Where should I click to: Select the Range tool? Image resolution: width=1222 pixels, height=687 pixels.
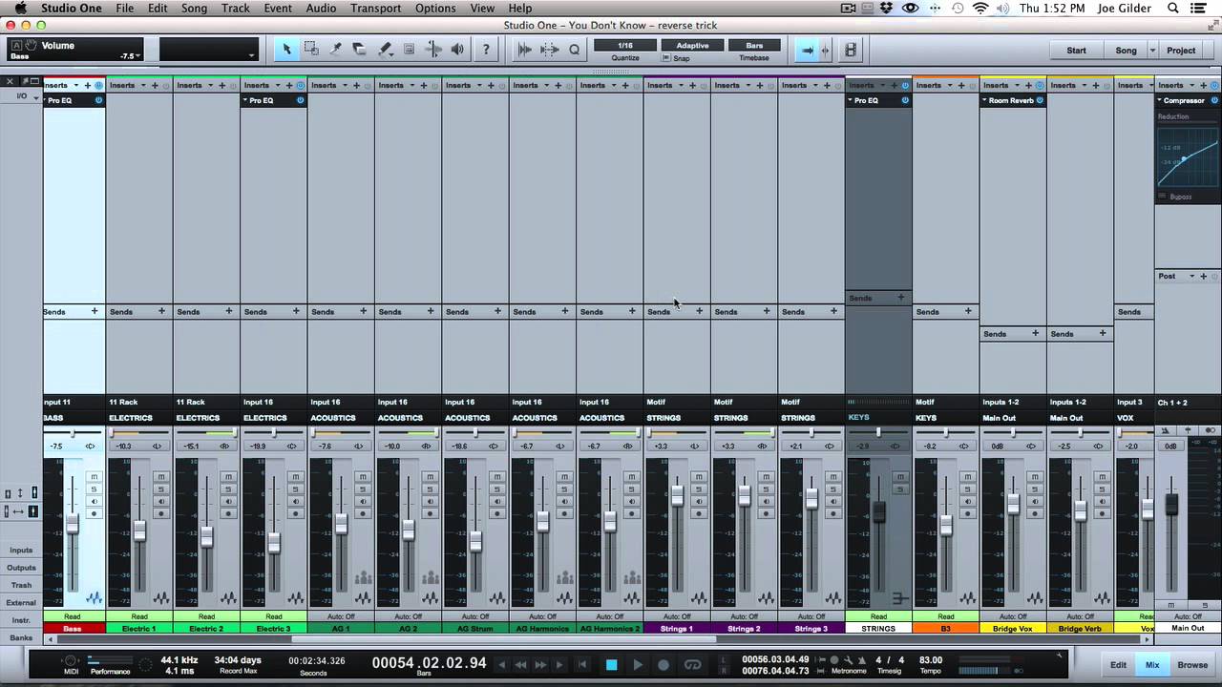(311, 50)
